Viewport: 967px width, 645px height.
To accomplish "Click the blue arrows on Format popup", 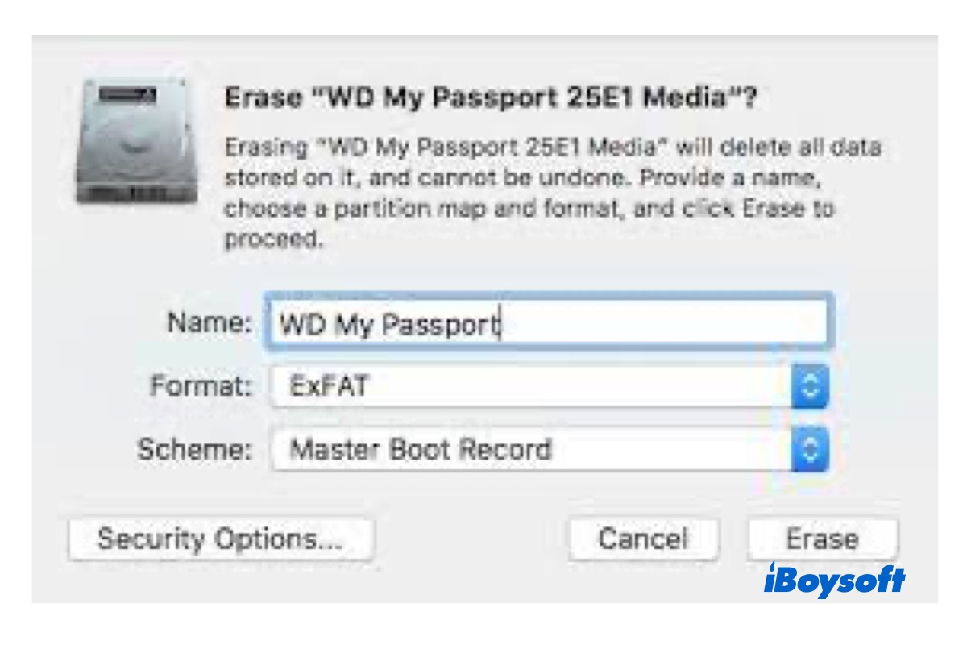I will pos(810,387).
